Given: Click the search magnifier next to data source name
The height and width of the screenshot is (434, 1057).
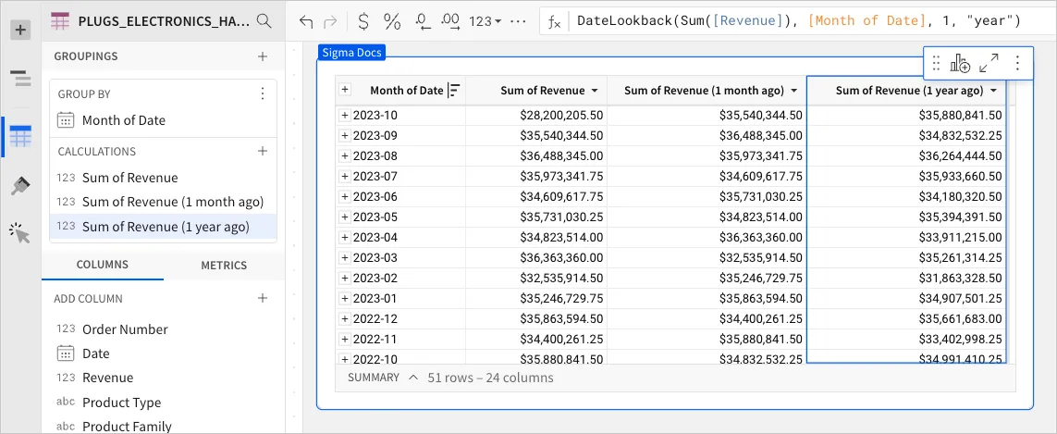Looking at the screenshot, I should 264,21.
